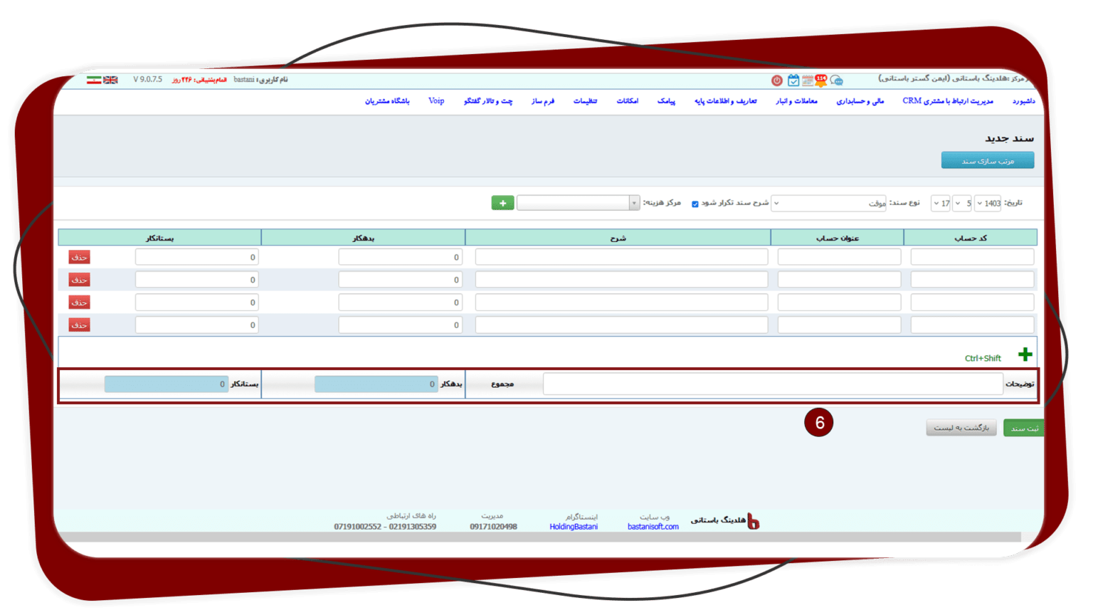This screenshot has height=615, width=1093.
Task: Open the year 1403 dropdown
Action: [988, 203]
